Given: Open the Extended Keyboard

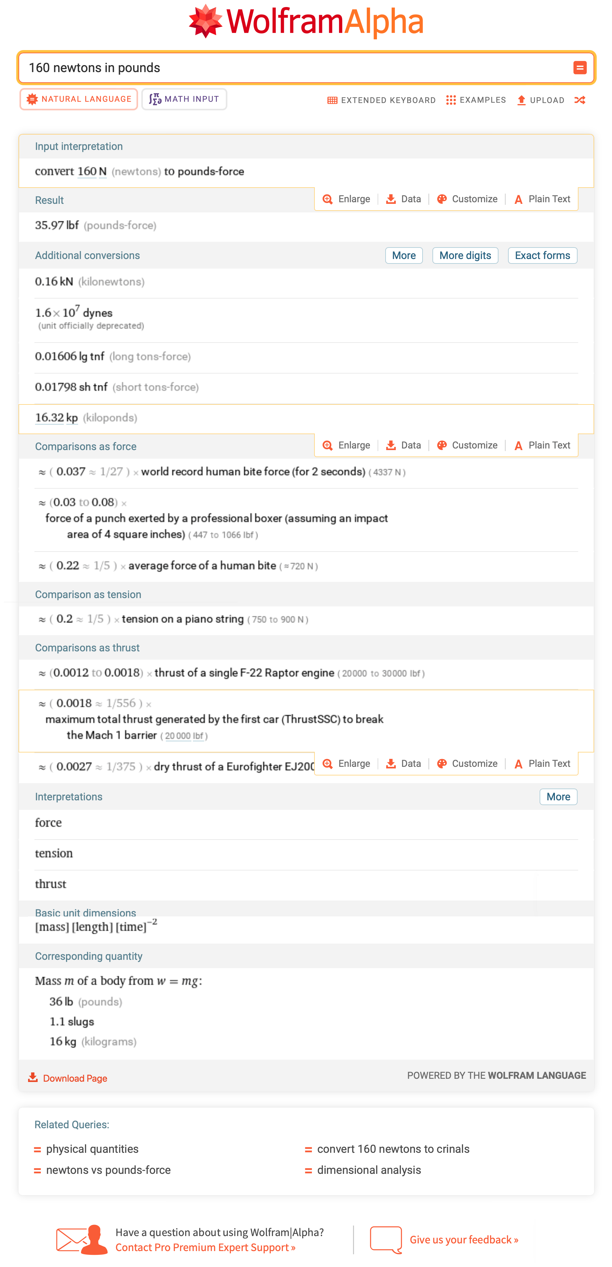Looking at the screenshot, I should click(381, 100).
